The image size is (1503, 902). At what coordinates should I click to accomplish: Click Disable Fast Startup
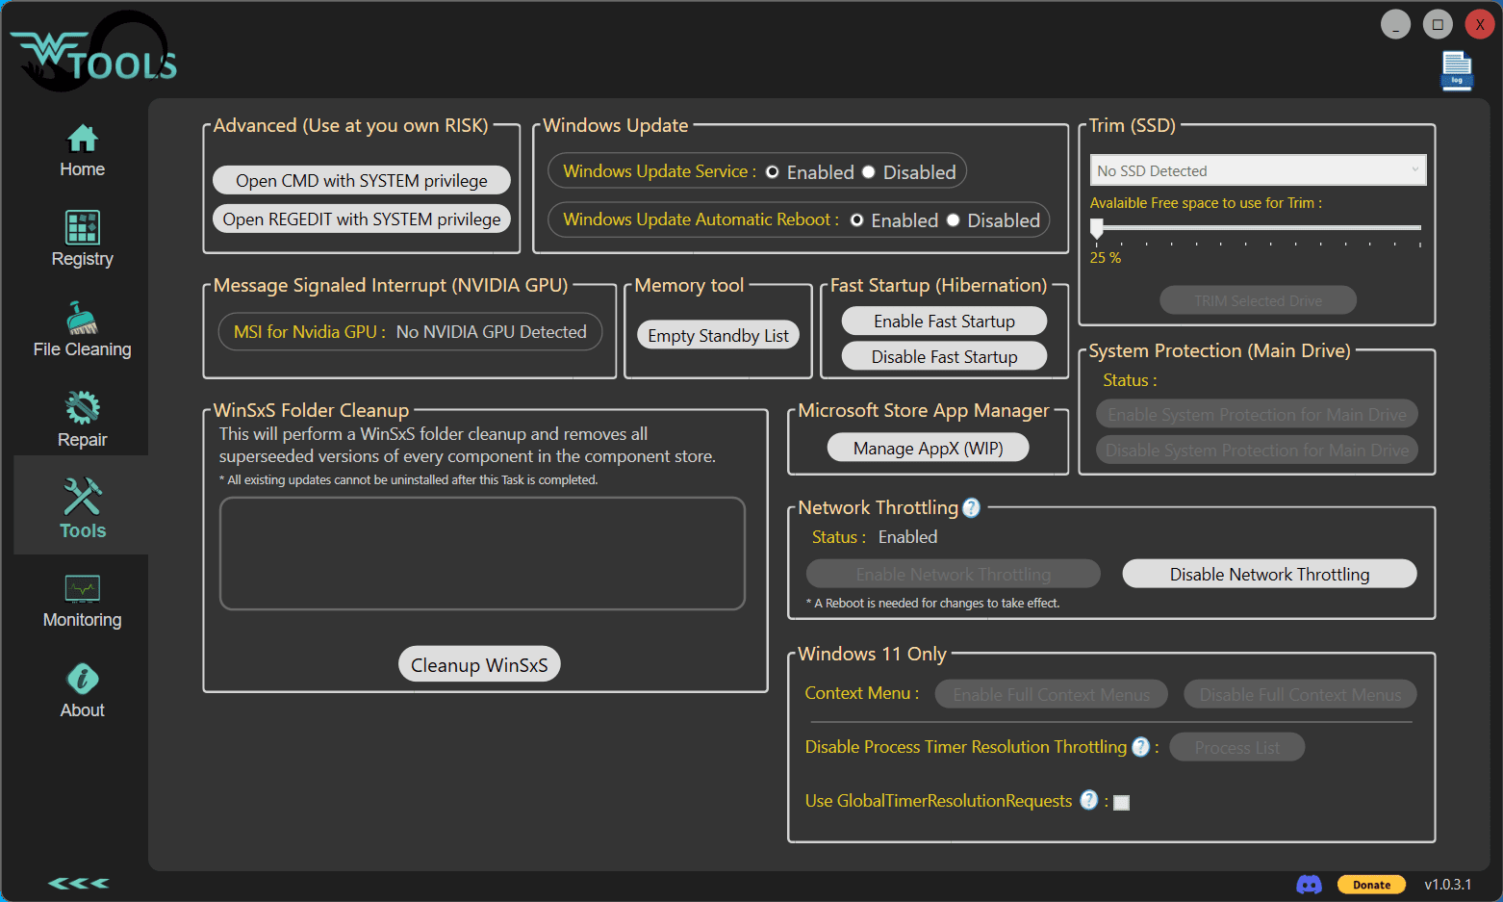pyautogui.click(x=944, y=356)
